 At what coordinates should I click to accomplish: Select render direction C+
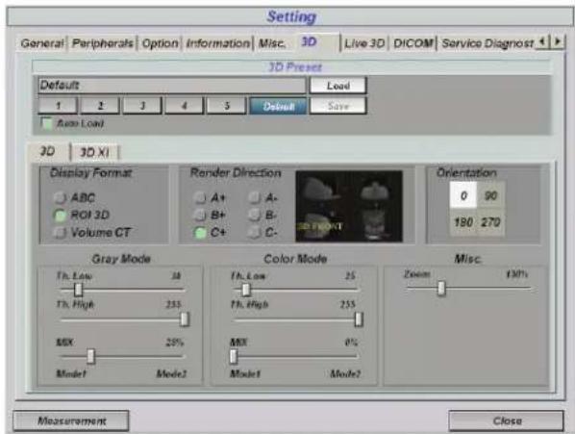[200, 233]
